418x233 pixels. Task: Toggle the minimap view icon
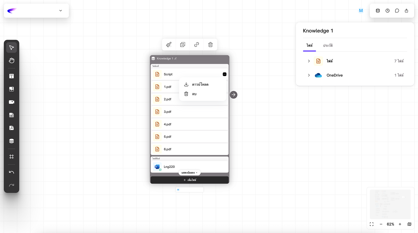tap(409, 224)
